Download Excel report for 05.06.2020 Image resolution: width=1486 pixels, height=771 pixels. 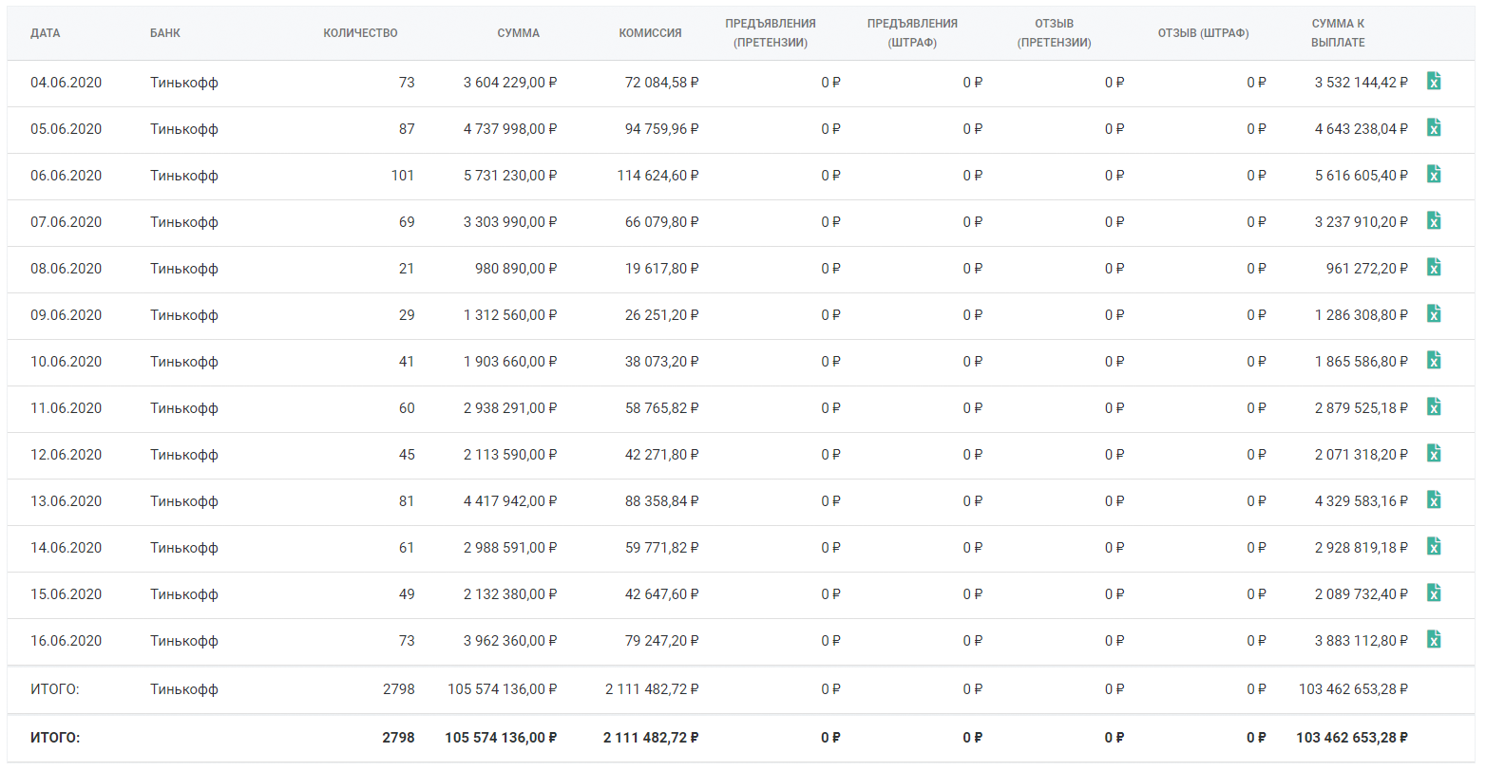click(x=1434, y=128)
